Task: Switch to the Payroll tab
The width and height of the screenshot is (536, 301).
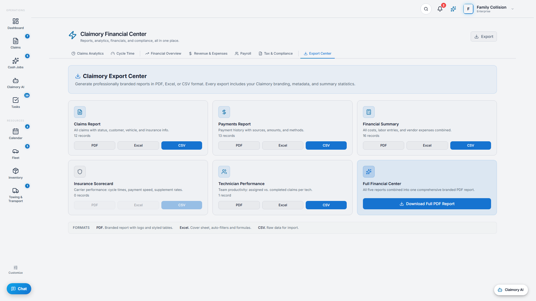Action: point(243,54)
